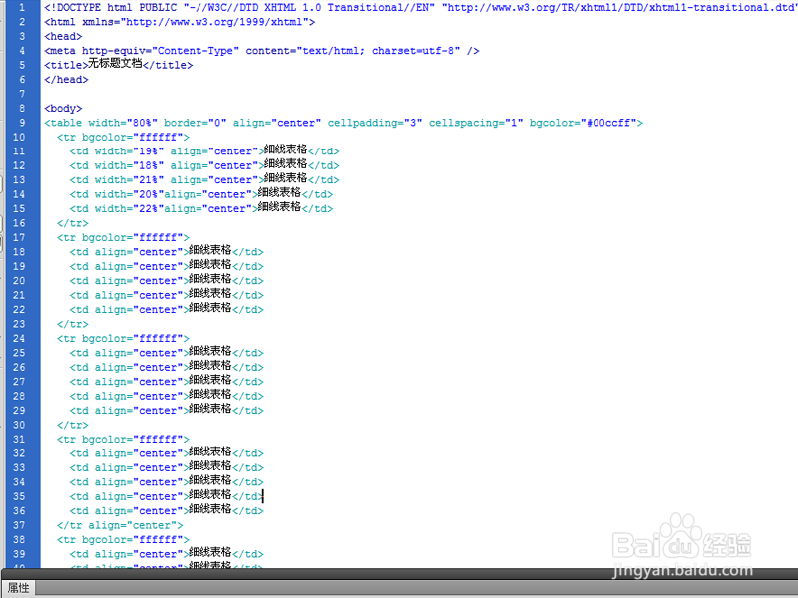Viewport: 798px width, 598px height.
Task: Click the title text 无标题文档
Action: click(115, 63)
